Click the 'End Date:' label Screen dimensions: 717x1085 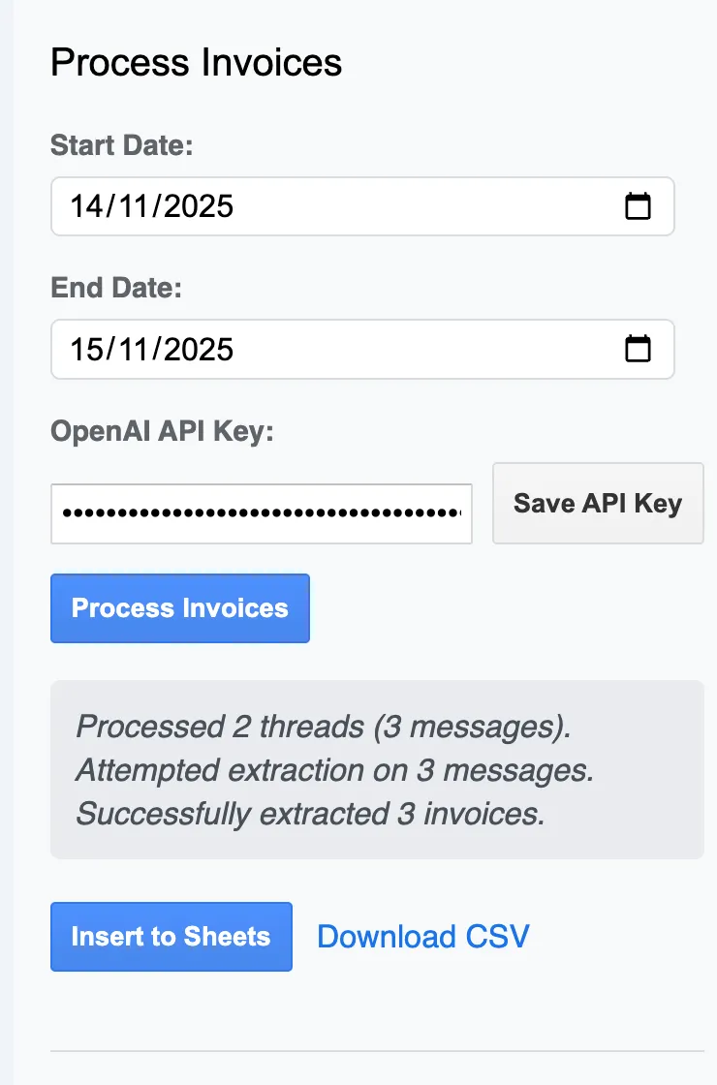point(116,288)
